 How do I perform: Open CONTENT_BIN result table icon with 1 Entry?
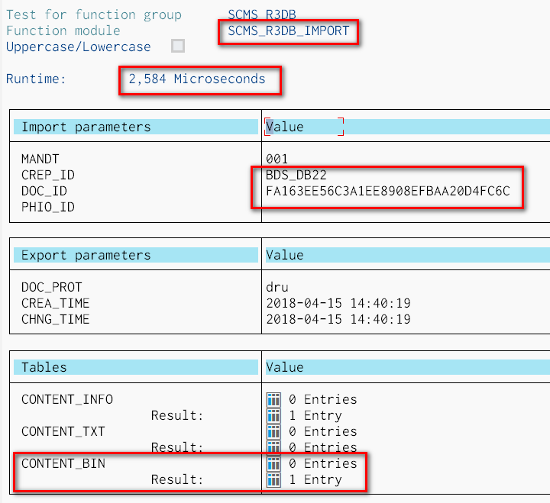coord(273,480)
